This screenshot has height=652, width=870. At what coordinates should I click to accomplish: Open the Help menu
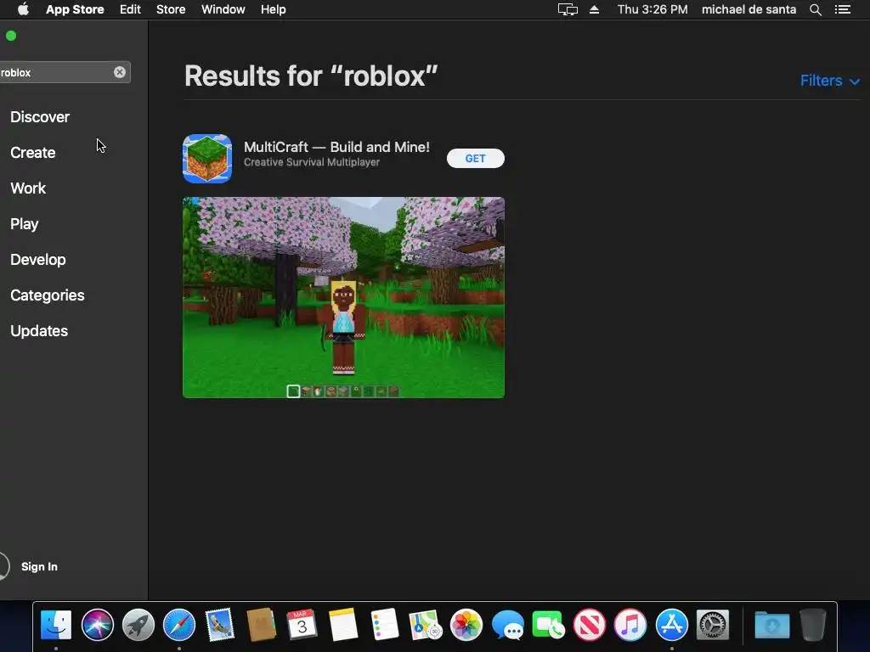(x=274, y=9)
